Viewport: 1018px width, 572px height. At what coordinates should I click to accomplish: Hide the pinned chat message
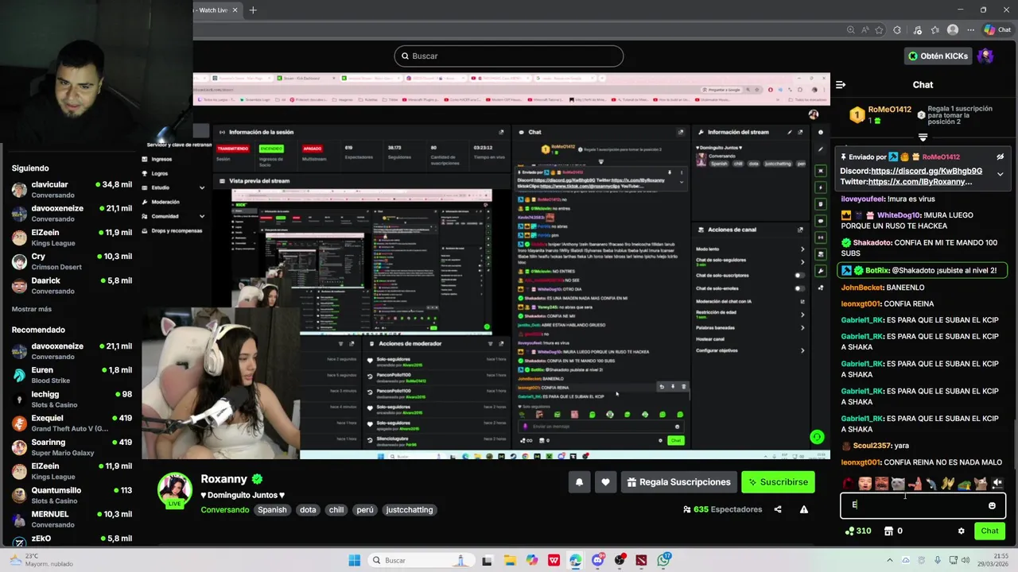click(1000, 157)
